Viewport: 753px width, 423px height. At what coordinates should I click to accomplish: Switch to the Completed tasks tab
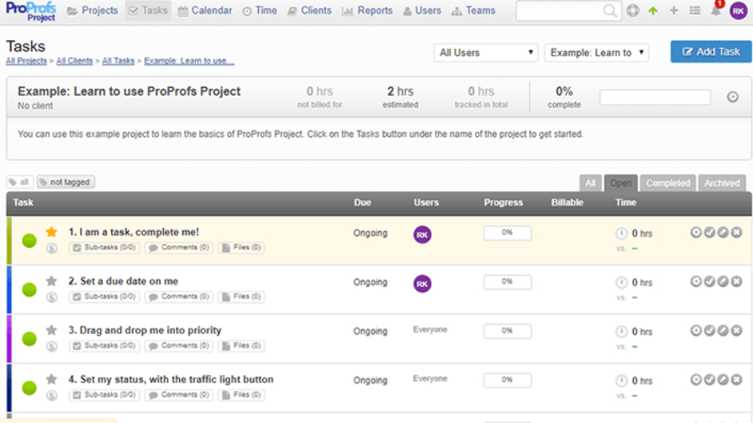click(x=667, y=183)
